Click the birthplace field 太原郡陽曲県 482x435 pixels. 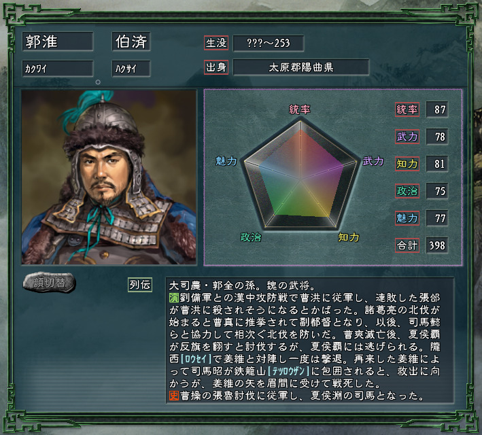click(x=301, y=67)
